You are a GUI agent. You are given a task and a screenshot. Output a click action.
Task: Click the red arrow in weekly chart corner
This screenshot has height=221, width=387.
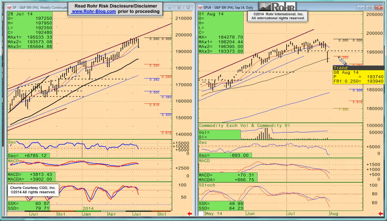pyautogui.click(x=189, y=214)
